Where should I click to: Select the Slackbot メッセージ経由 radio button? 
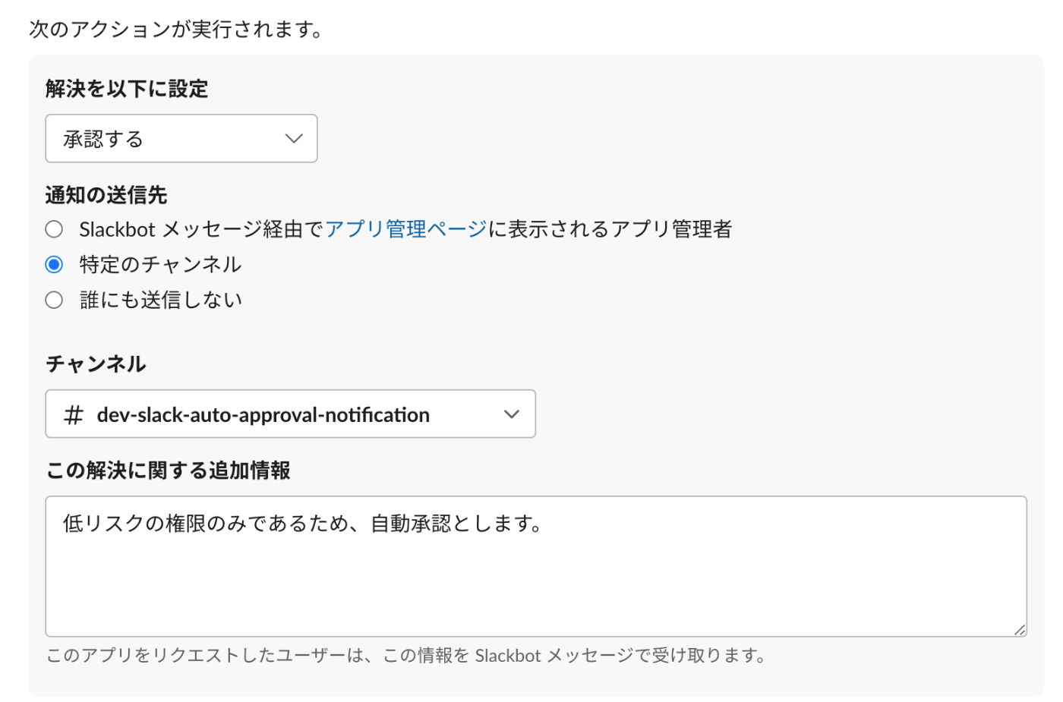pos(54,229)
